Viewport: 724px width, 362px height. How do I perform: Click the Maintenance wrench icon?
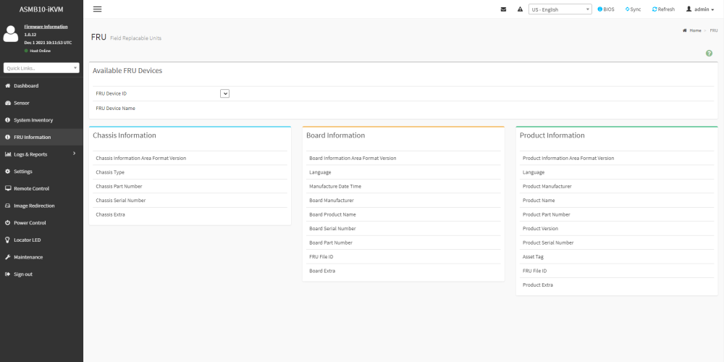coord(8,257)
